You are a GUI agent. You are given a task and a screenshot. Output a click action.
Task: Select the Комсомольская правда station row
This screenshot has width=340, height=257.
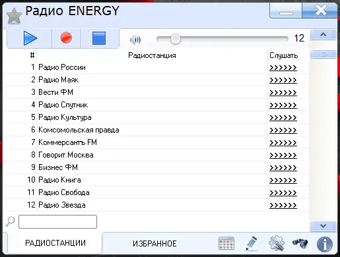click(x=156, y=130)
